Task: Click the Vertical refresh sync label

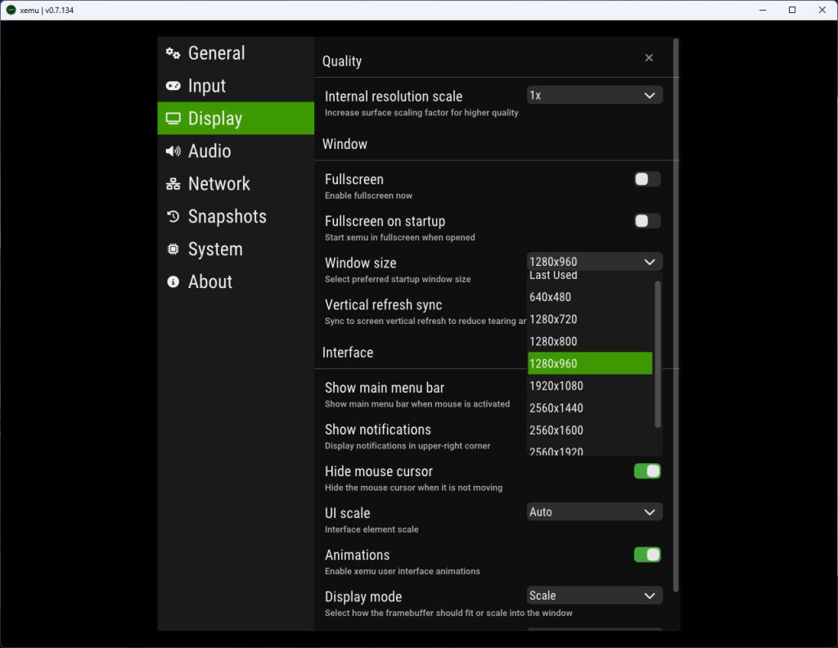Action: (383, 305)
